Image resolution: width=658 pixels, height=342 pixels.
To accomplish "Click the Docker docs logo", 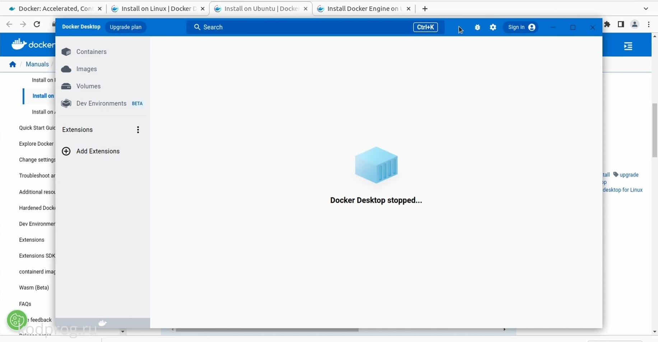I will tap(33, 44).
